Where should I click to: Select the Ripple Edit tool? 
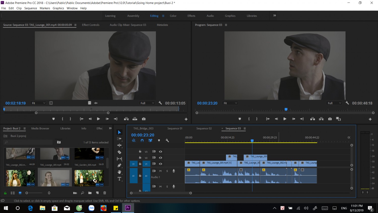point(119,145)
